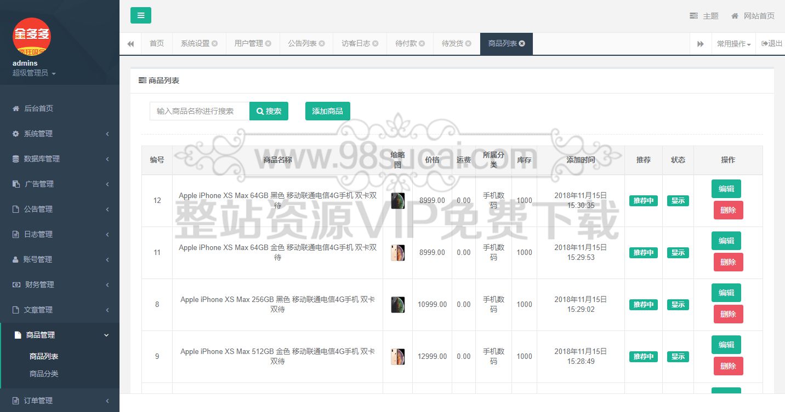Click 编辑 for product number 8

726,293
